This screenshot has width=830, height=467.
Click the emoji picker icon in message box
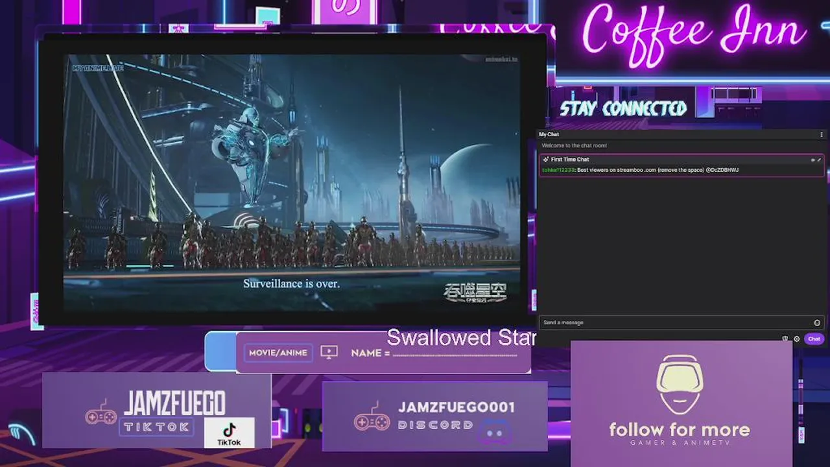coord(817,322)
